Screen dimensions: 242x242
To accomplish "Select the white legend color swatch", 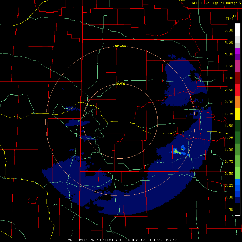I will coord(237,30).
